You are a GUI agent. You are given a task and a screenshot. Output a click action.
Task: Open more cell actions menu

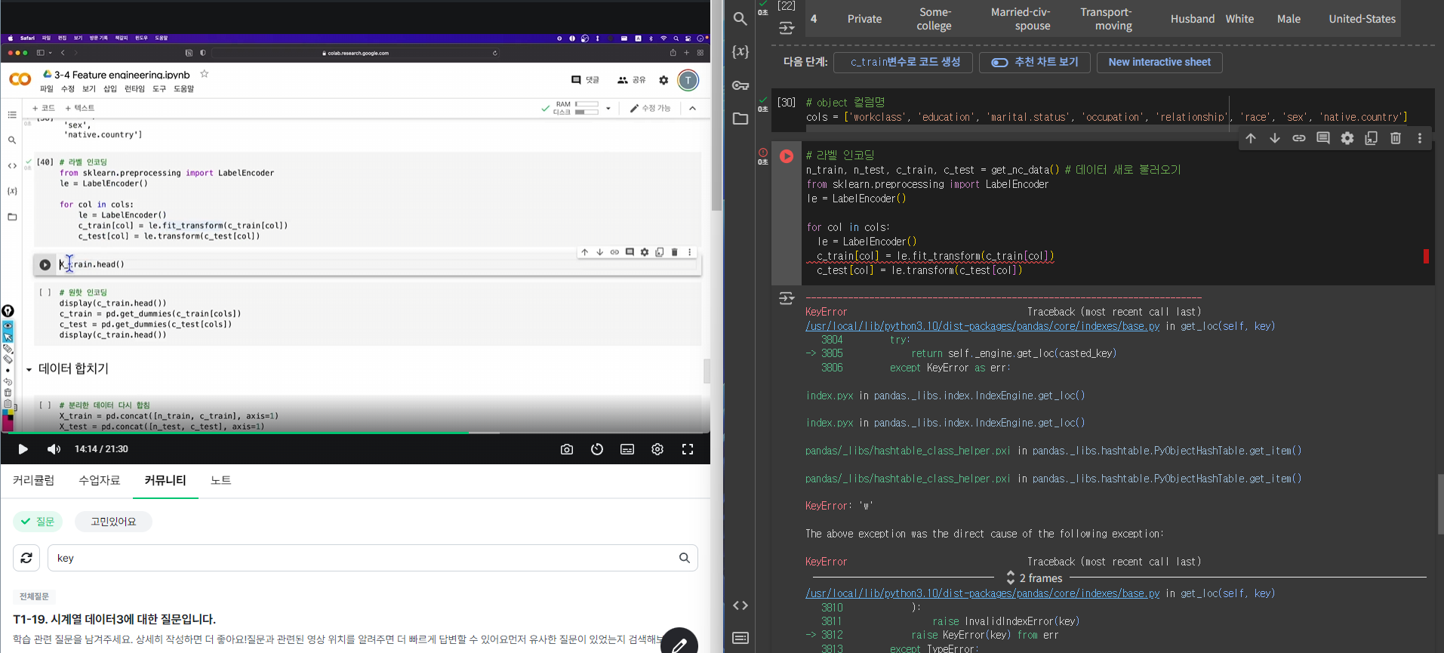(x=1420, y=138)
